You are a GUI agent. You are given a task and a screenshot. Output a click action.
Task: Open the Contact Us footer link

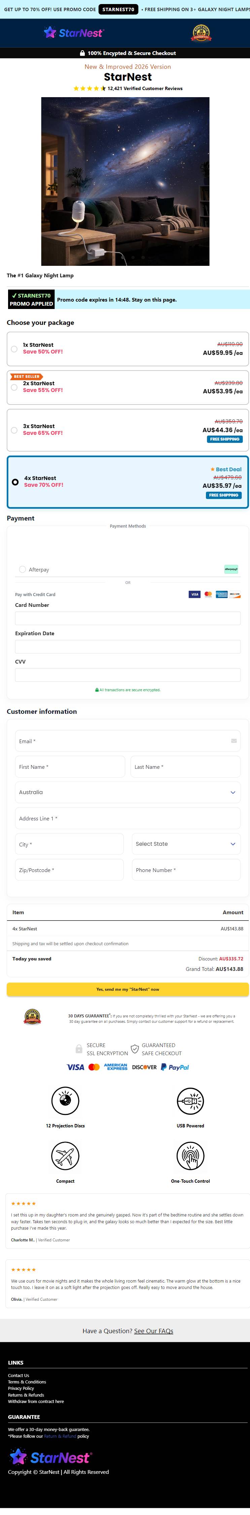click(x=18, y=1376)
